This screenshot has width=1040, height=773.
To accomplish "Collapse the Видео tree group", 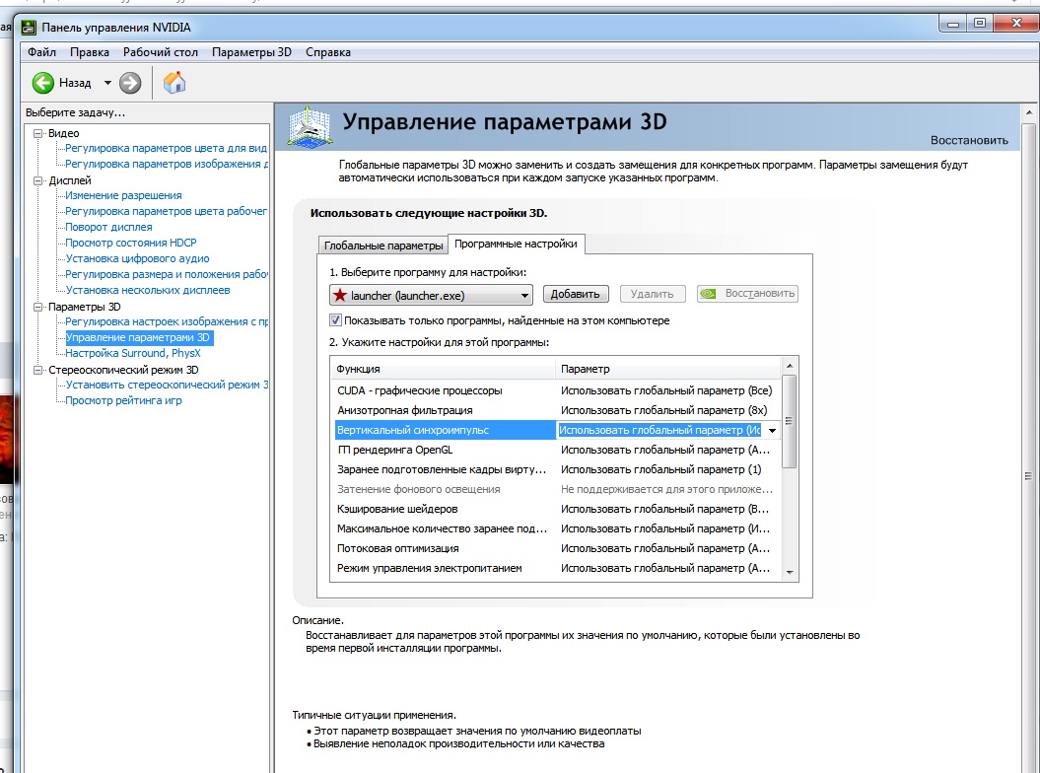I will click(x=38, y=133).
